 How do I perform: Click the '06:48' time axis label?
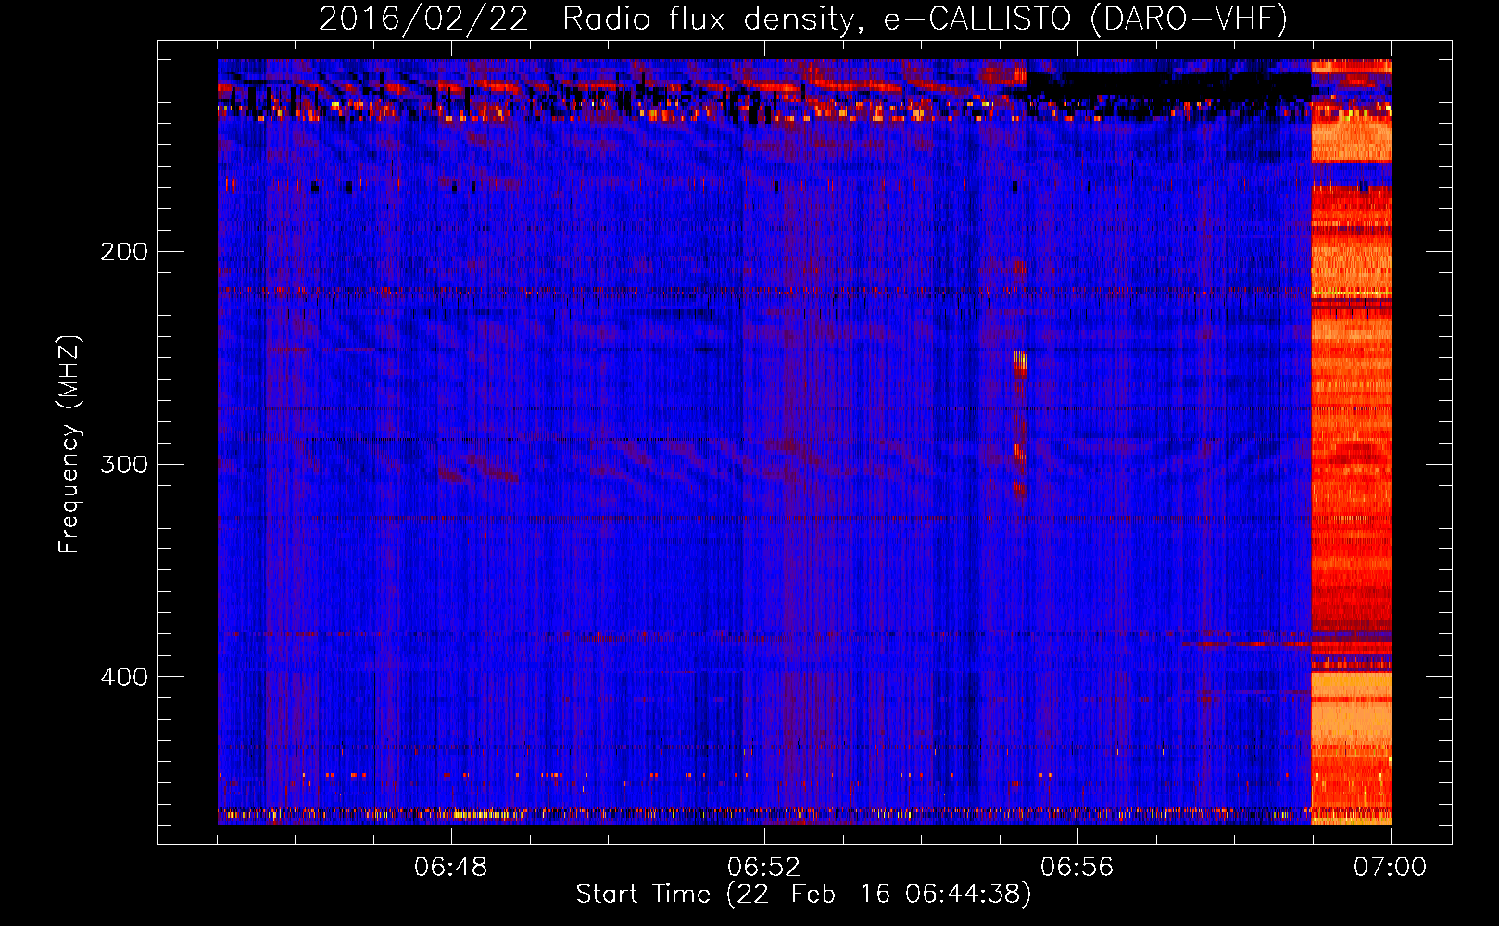tap(451, 868)
